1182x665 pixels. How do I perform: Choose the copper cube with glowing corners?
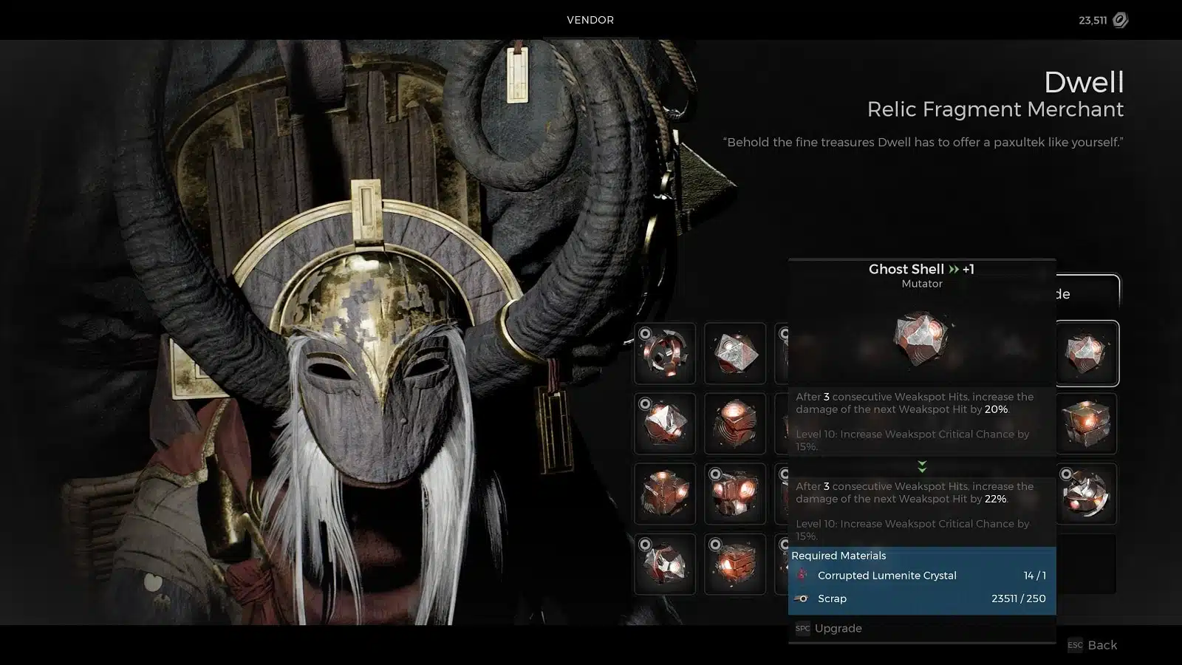(x=665, y=494)
